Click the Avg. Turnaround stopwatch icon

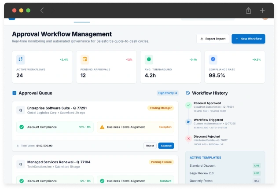click(x=149, y=59)
